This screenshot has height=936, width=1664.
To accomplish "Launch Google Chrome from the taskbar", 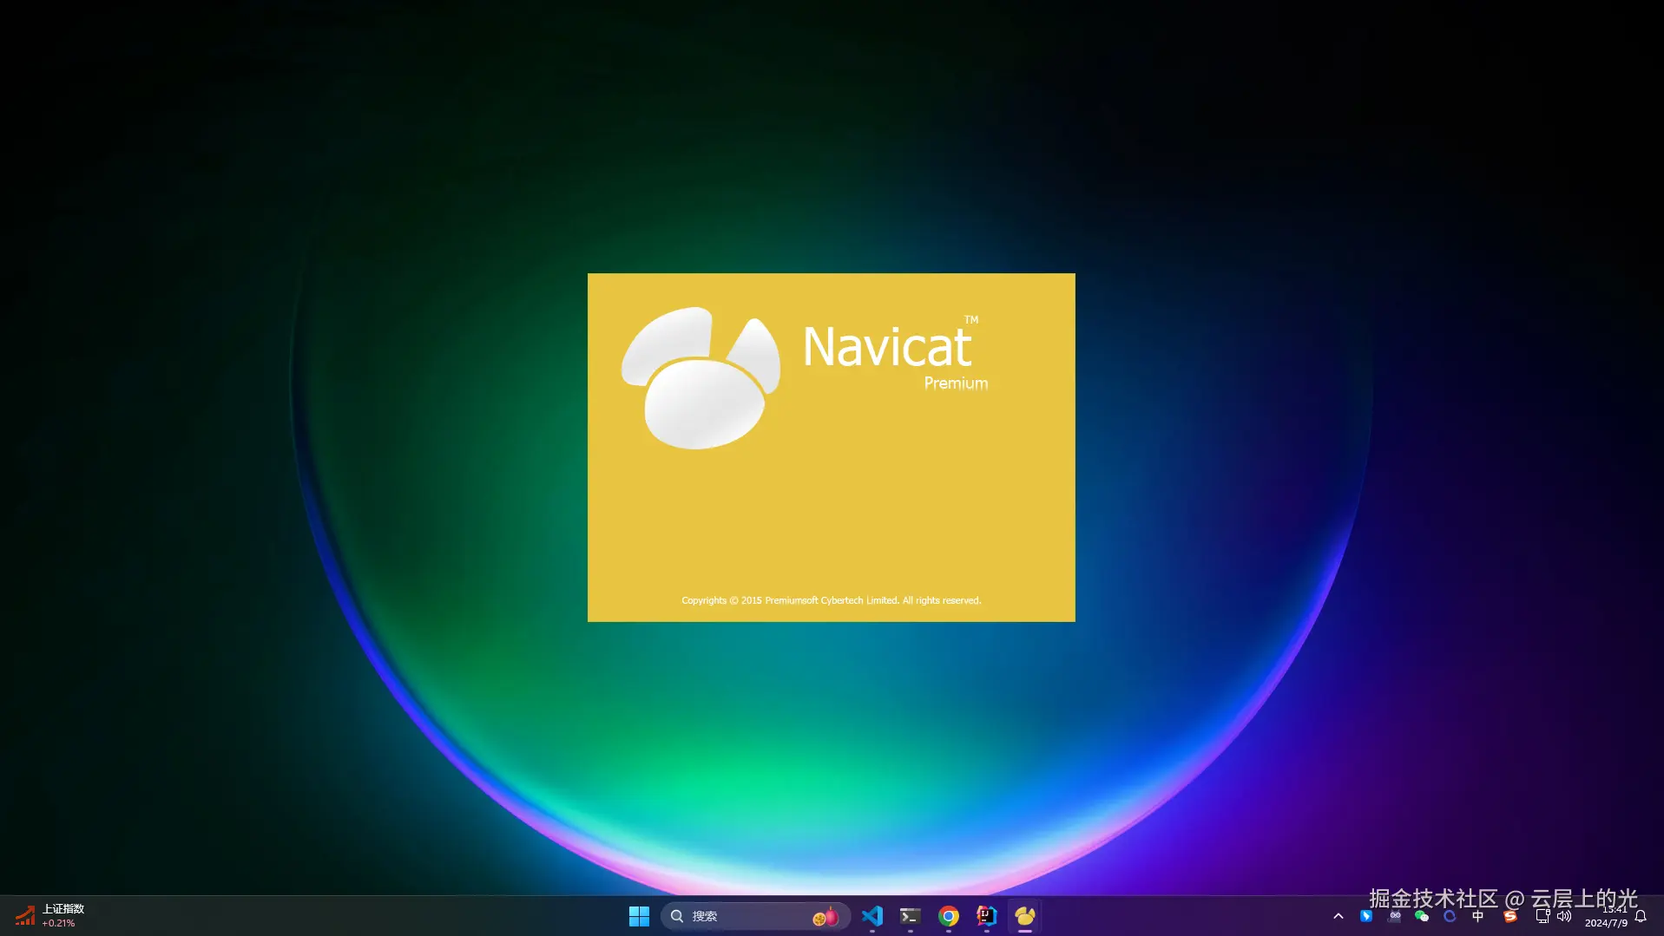I will pos(949,916).
